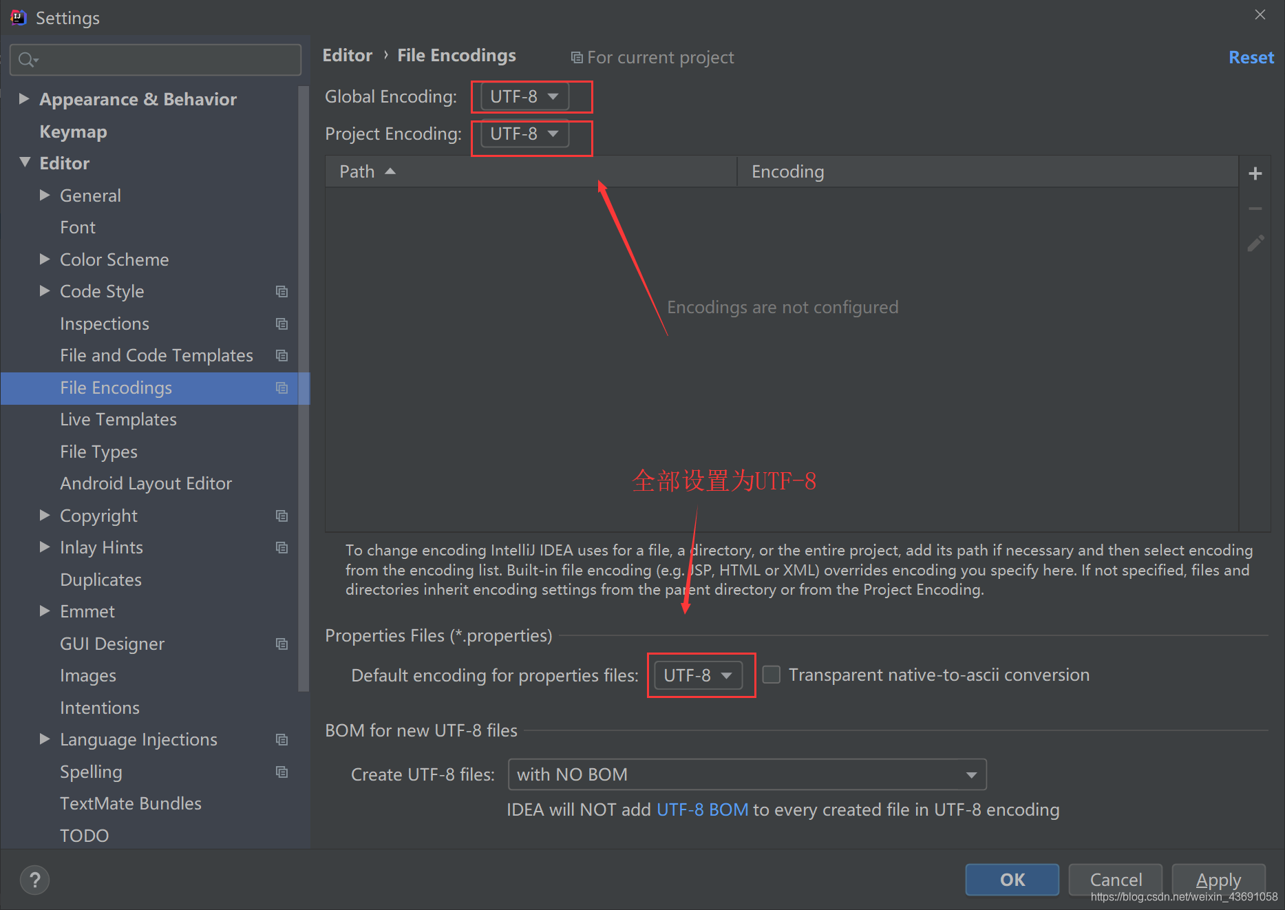Screen dimensions: 1285x910
Task: Expand the Emmet node
Action: click(x=45, y=611)
